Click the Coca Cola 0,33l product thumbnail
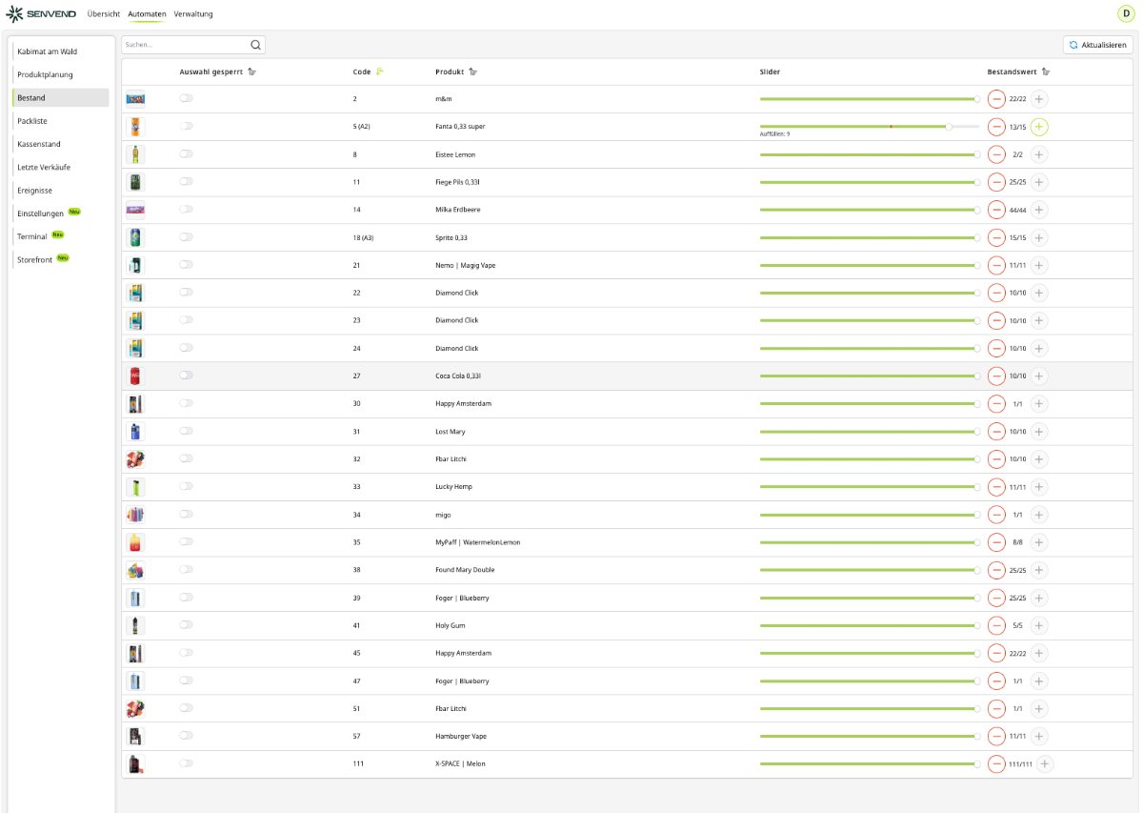 tap(135, 376)
